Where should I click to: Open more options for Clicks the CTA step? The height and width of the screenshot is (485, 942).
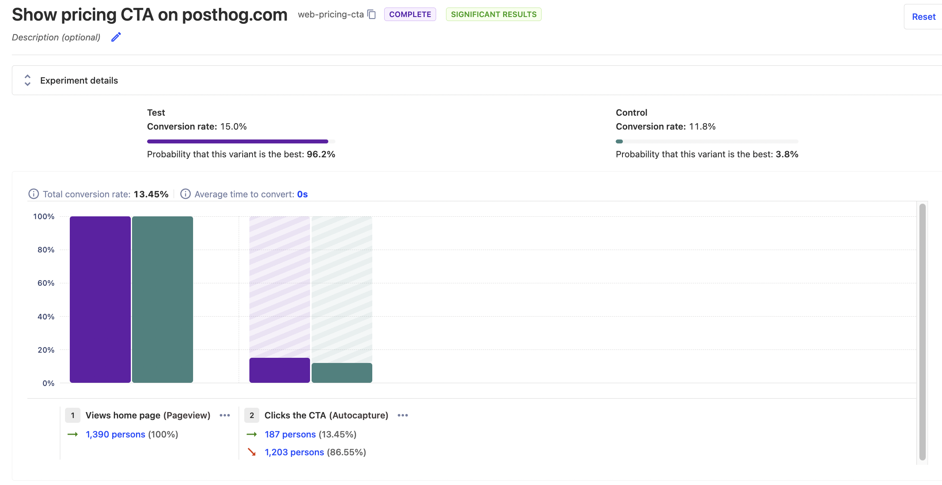click(x=403, y=415)
